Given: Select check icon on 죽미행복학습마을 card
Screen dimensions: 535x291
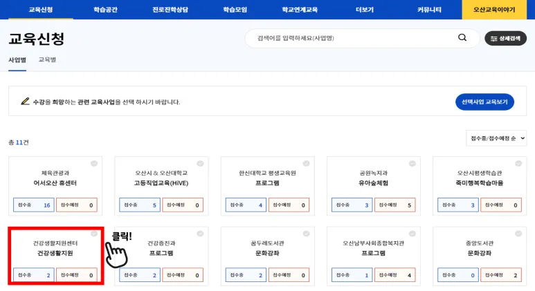Looking at the screenshot, I should (518, 164).
